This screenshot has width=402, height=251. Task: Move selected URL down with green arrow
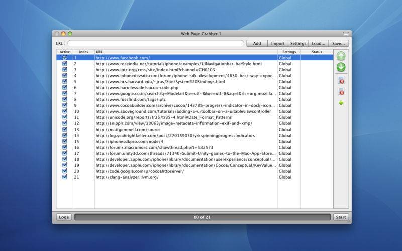(x=341, y=67)
